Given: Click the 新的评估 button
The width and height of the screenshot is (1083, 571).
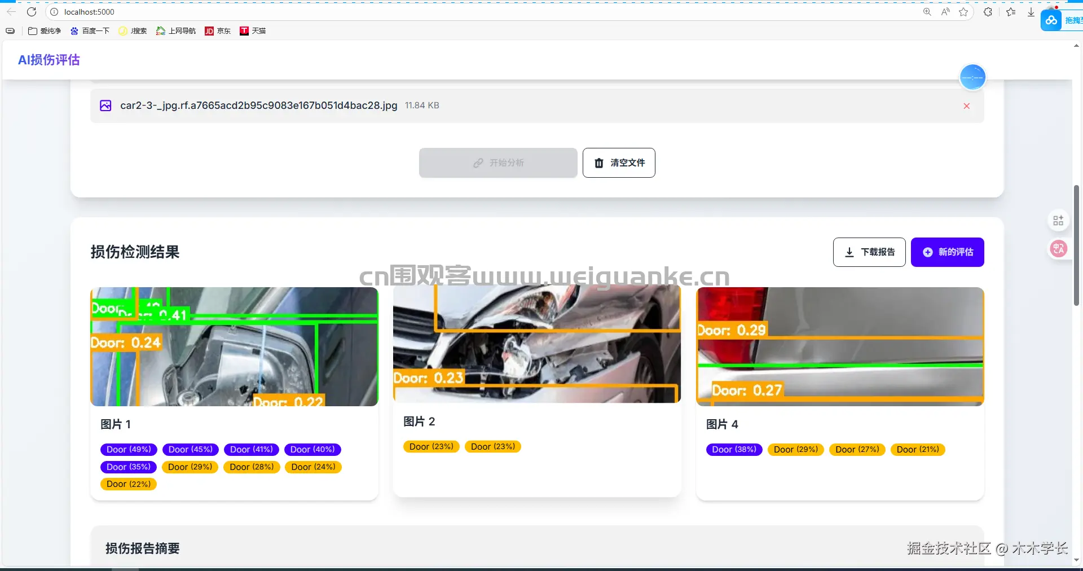Looking at the screenshot, I should click(x=947, y=252).
